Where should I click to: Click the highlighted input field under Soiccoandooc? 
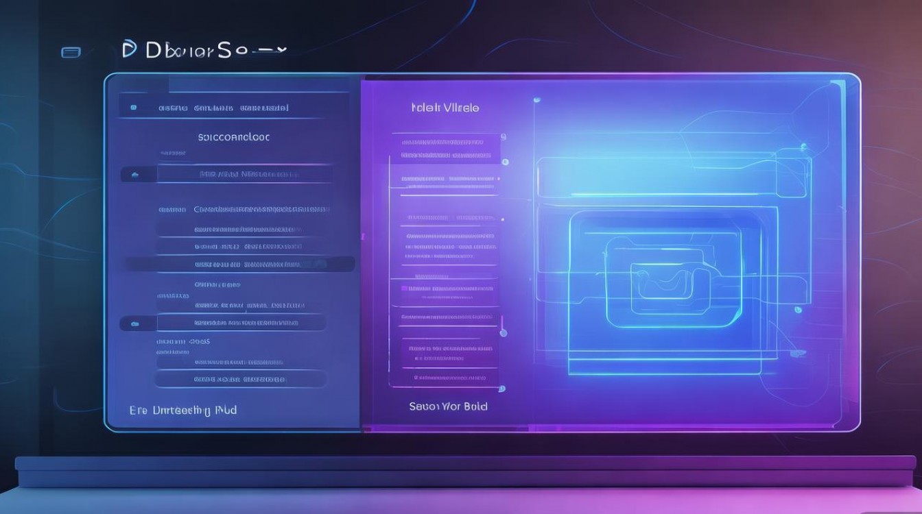[245, 175]
